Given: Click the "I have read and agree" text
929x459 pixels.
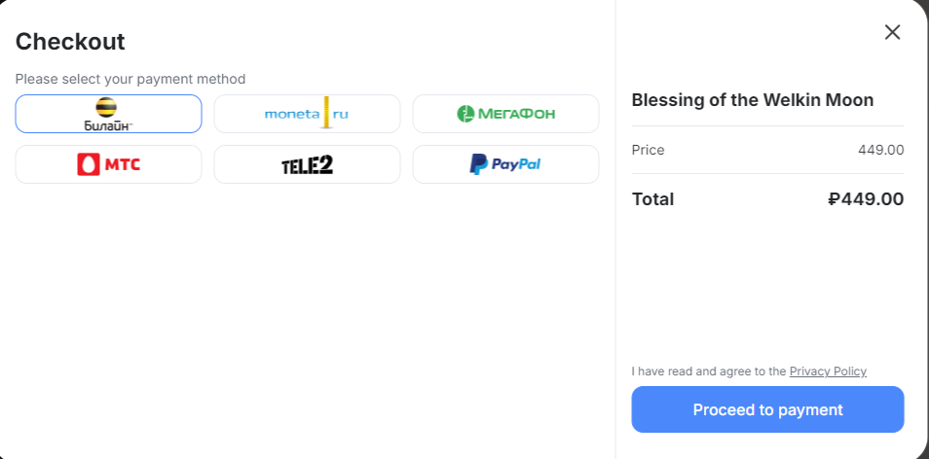Looking at the screenshot, I should point(708,371).
